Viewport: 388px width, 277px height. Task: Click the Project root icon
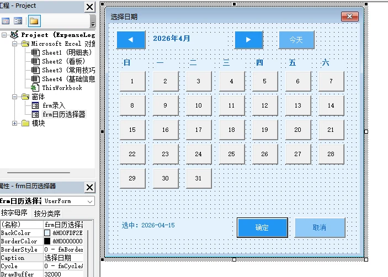pyautogui.click(x=14, y=35)
